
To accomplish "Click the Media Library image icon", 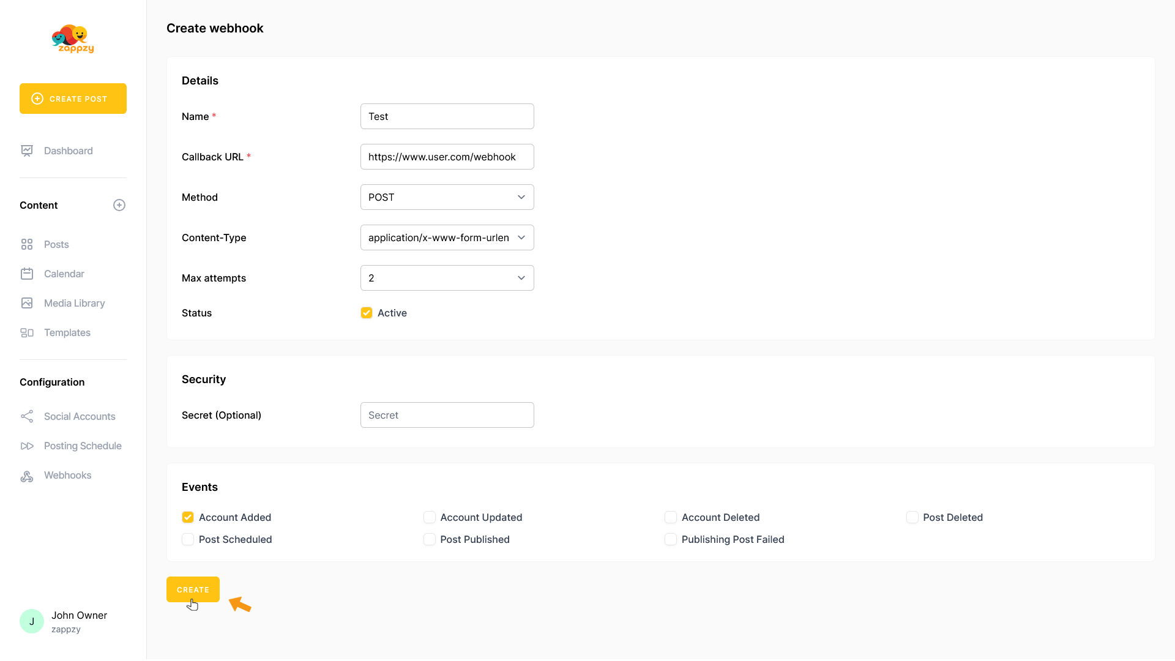I will [x=27, y=303].
